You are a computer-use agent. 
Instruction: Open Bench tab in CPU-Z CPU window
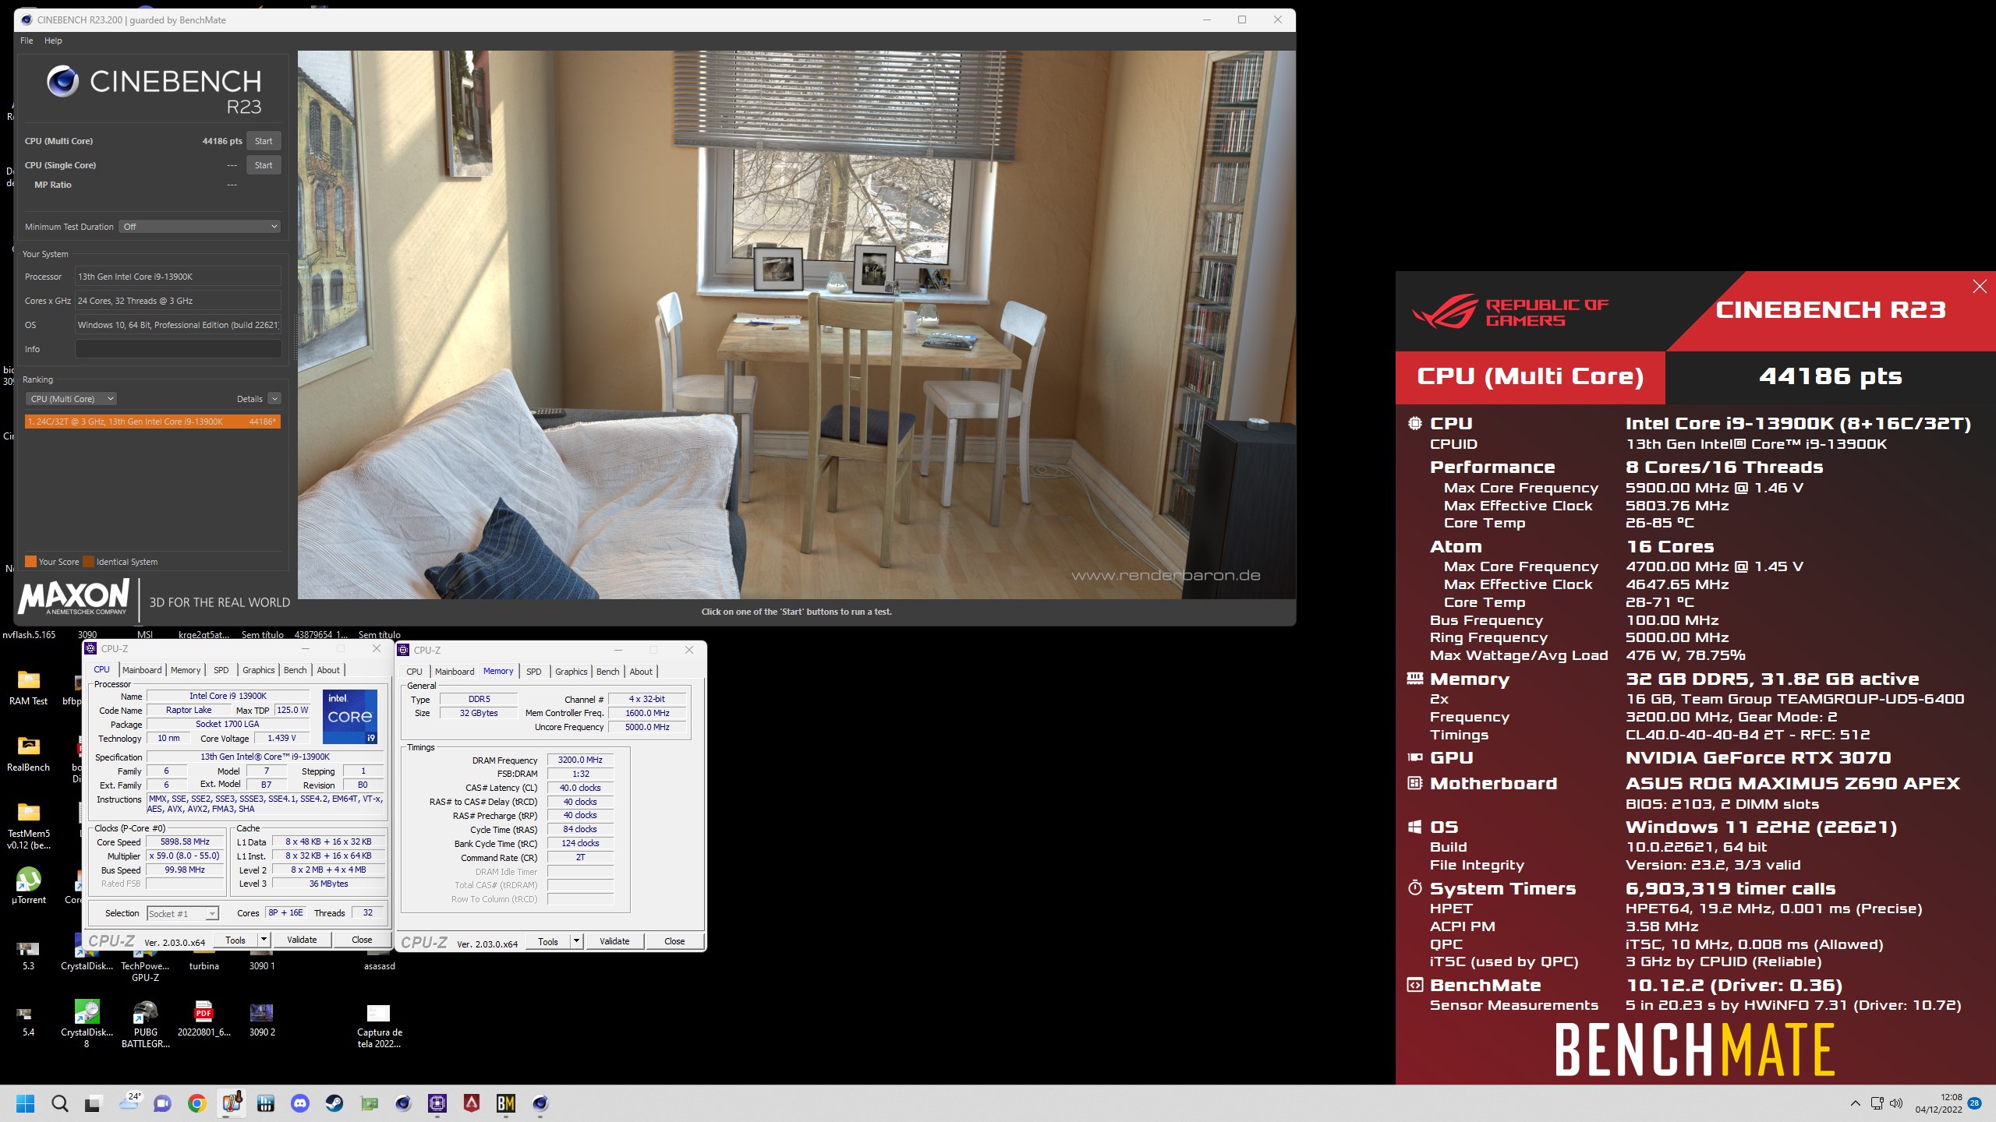[x=295, y=670]
